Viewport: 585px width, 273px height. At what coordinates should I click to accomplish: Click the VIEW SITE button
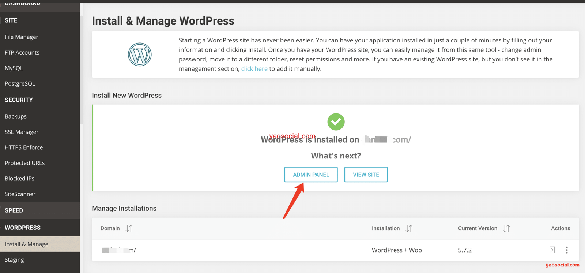coord(366,175)
